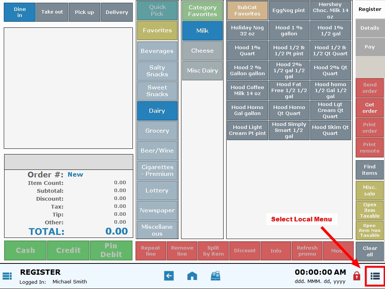Screen dimensions: 385x289
Task: Select the home icon in the bottom bar
Action: 192,275
